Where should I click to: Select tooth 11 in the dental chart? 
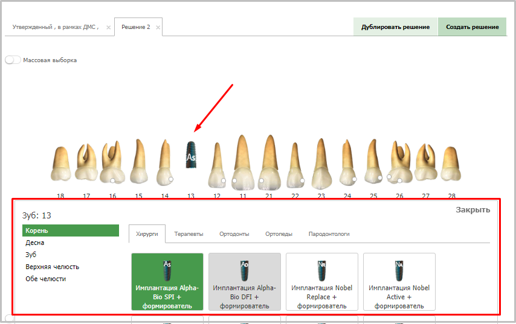point(243,162)
